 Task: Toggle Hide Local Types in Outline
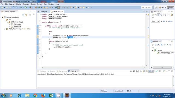[170, 45]
